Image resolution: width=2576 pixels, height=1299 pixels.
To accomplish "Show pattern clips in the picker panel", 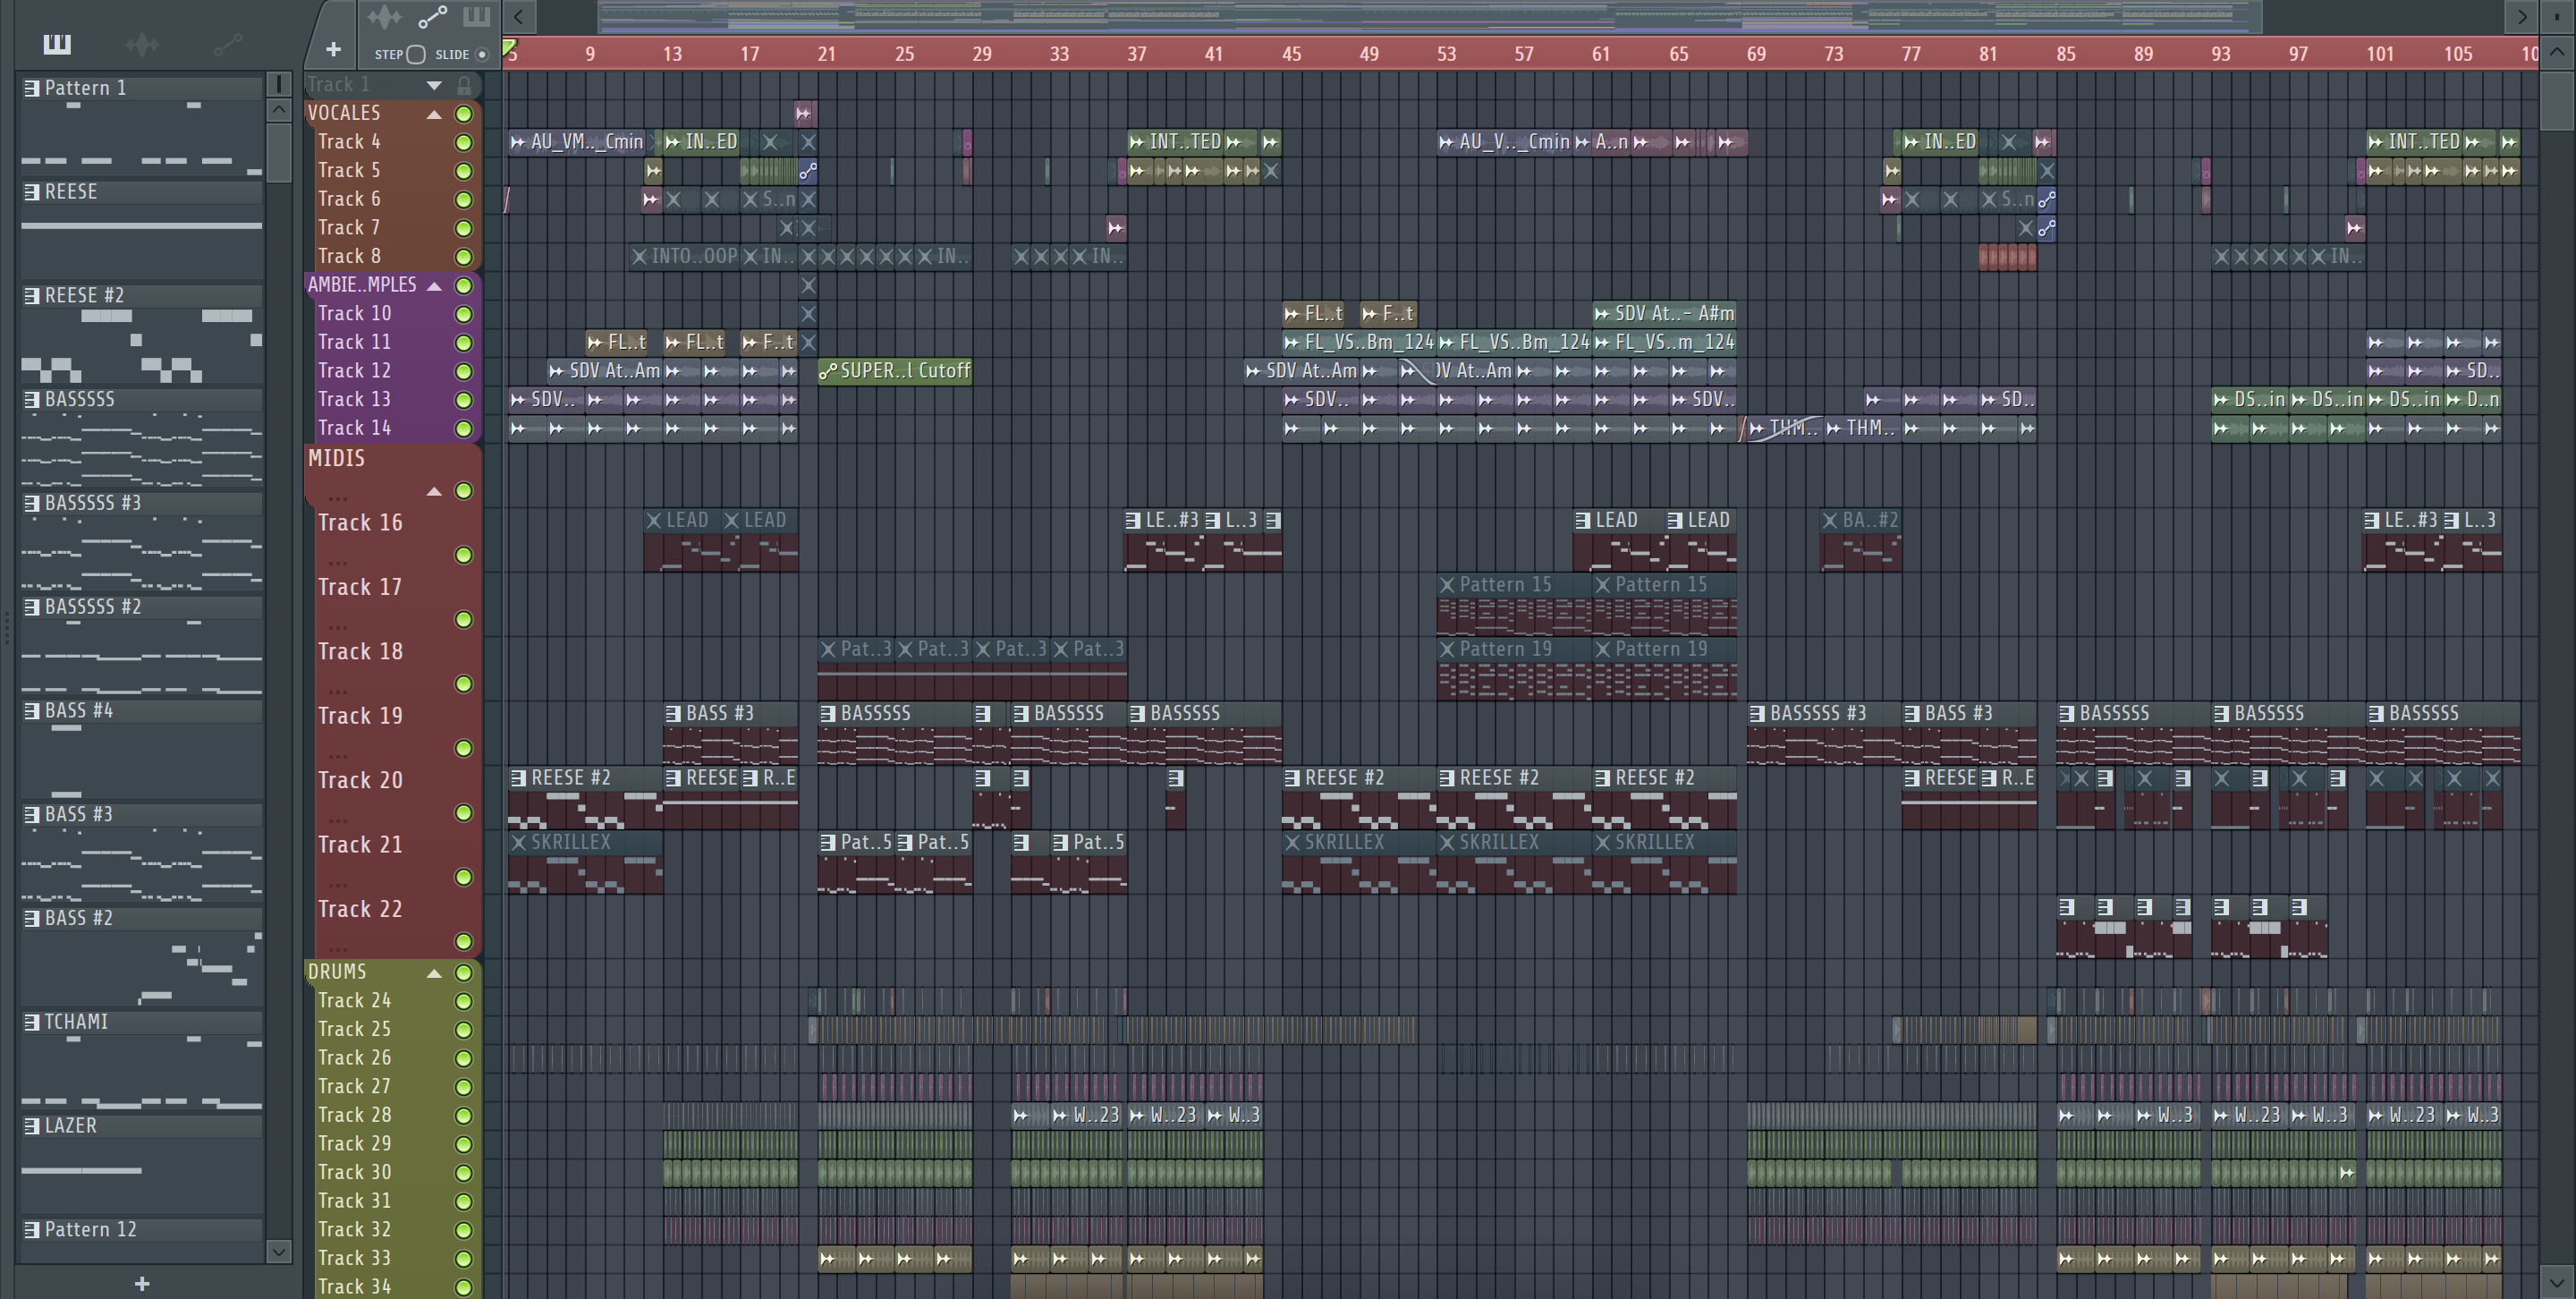I will tap(57, 44).
